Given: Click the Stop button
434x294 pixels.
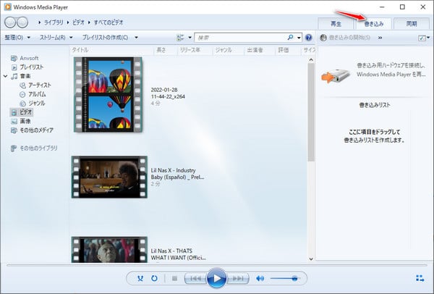Looking at the screenshot, I should click(174, 278).
